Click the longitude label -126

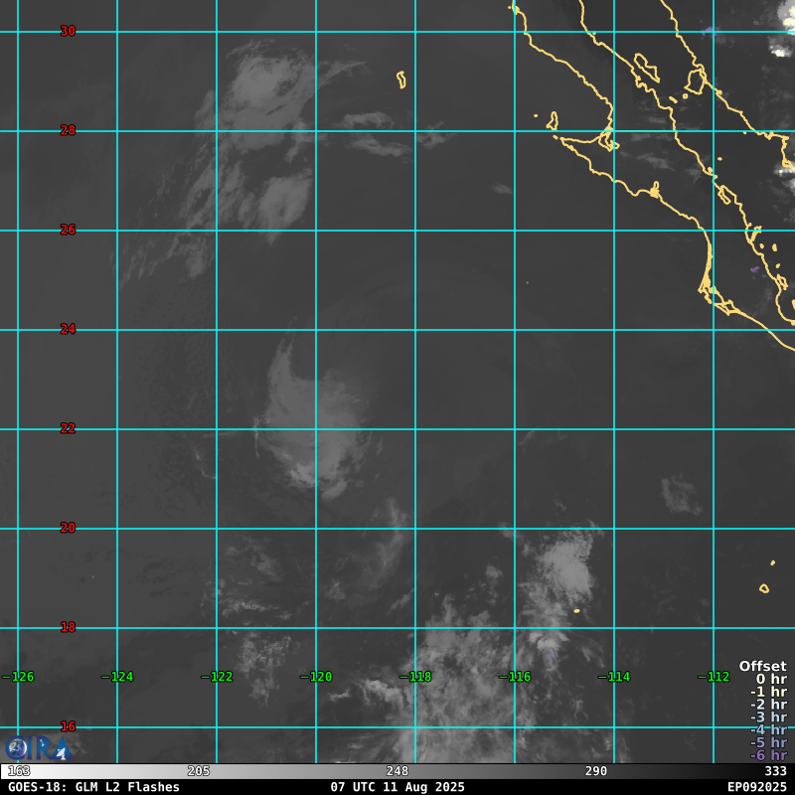pyautogui.click(x=18, y=677)
